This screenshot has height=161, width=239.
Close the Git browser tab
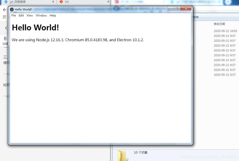tap(108, 2)
